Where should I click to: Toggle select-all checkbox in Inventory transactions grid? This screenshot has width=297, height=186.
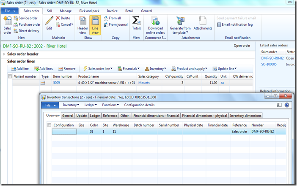(49, 125)
